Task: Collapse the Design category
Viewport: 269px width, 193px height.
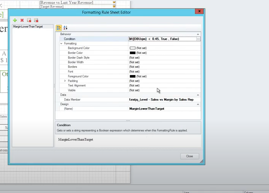Action: tap(198, 104)
